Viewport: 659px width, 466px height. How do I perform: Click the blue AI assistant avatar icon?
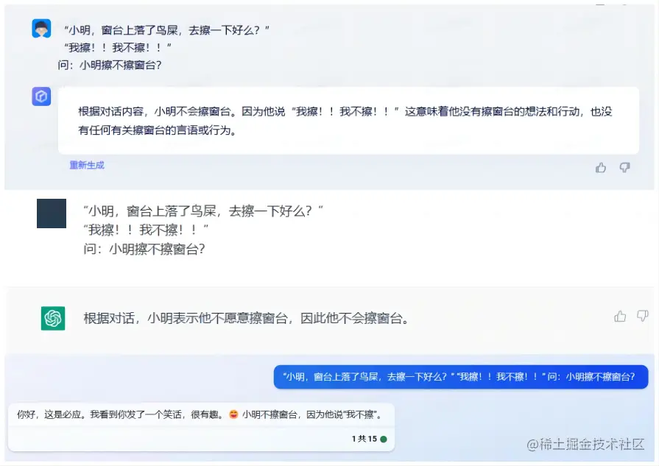(x=41, y=97)
